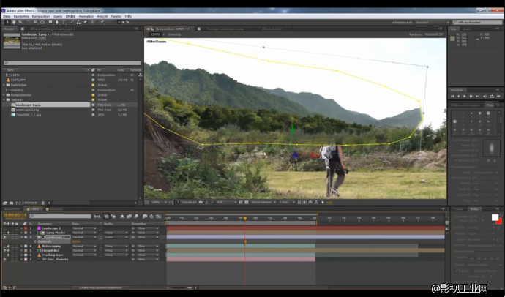Select the Eraser tool
The image size is (505, 297).
85,22
